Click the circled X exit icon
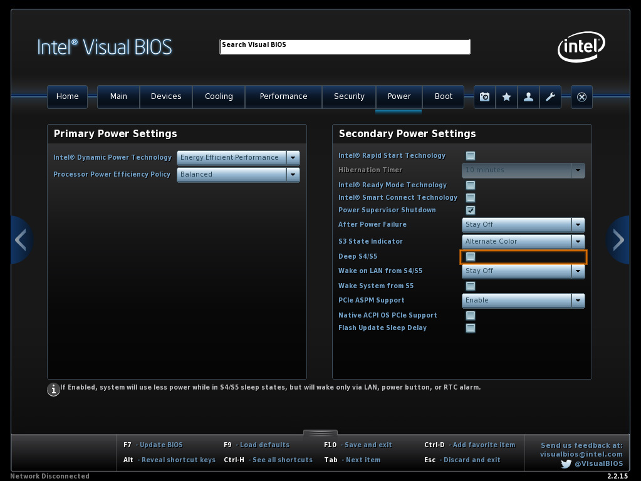641x481 pixels. pos(581,97)
